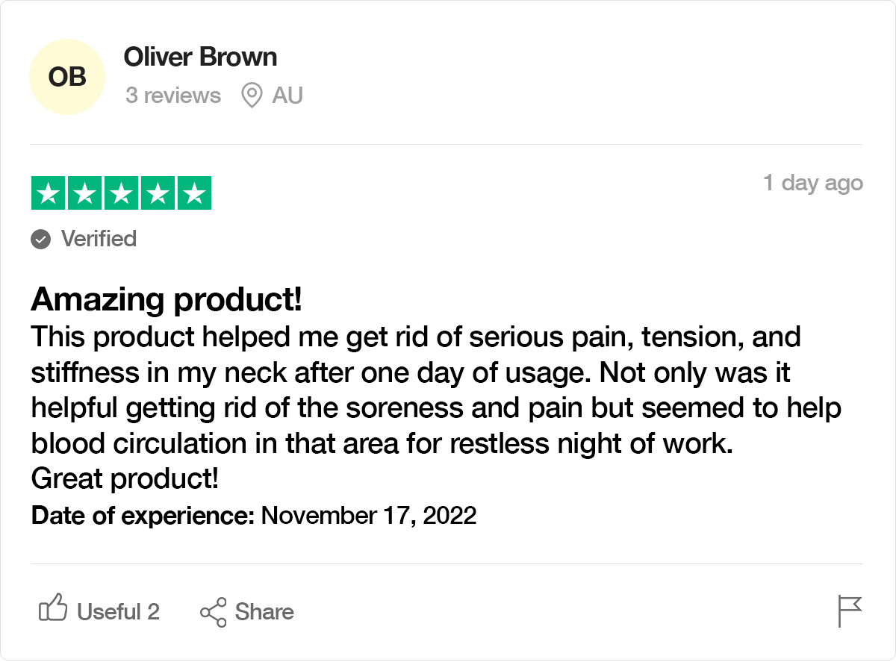Open the OB profile avatar

(x=67, y=77)
